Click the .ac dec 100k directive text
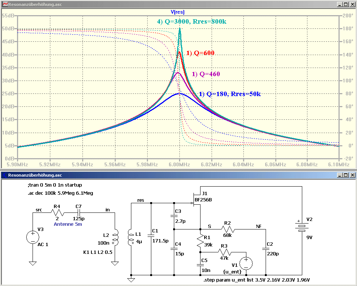The width and height of the screenshot is (357, 286). (x=60, y=193)
